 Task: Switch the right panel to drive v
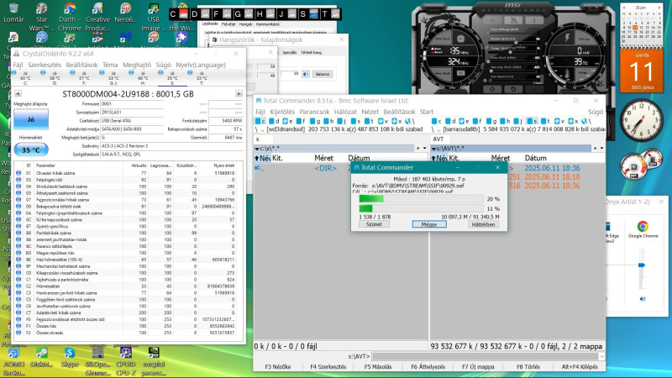pyautogui.click(x=559, y=121)
